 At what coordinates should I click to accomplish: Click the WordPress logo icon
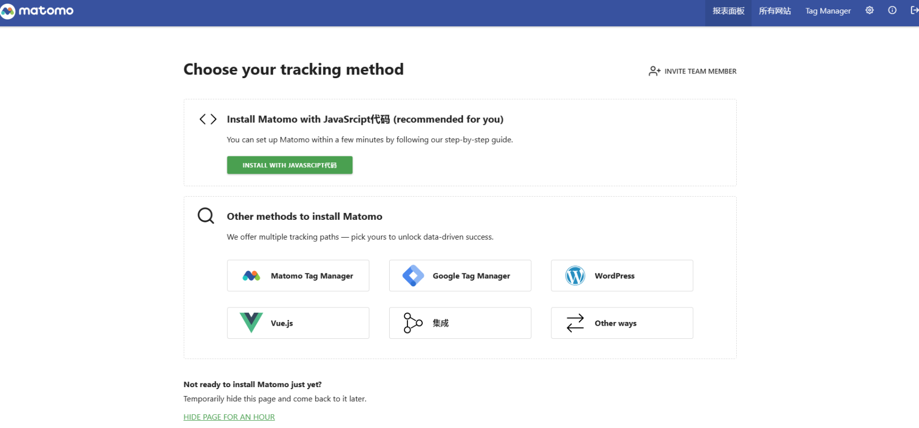coord(575,276)
